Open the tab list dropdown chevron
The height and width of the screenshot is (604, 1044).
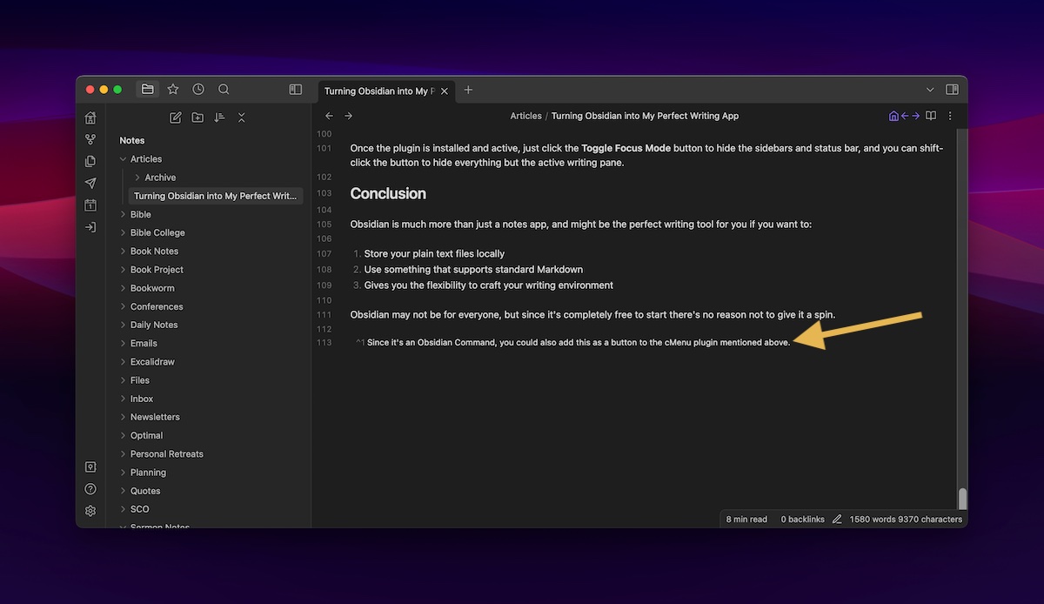[930, 90]
